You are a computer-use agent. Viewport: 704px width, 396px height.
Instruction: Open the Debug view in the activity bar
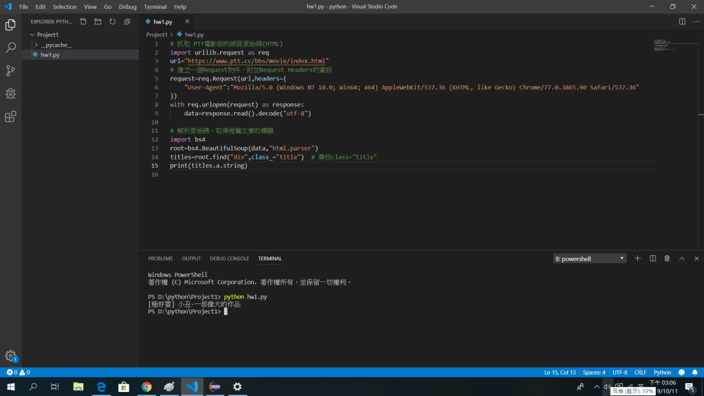pyautogui.click(x=10, y=93)
